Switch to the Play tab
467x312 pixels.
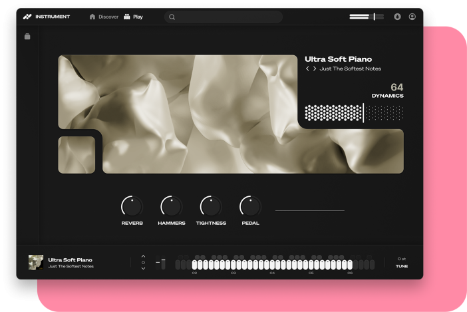click(x=134, y=17)
